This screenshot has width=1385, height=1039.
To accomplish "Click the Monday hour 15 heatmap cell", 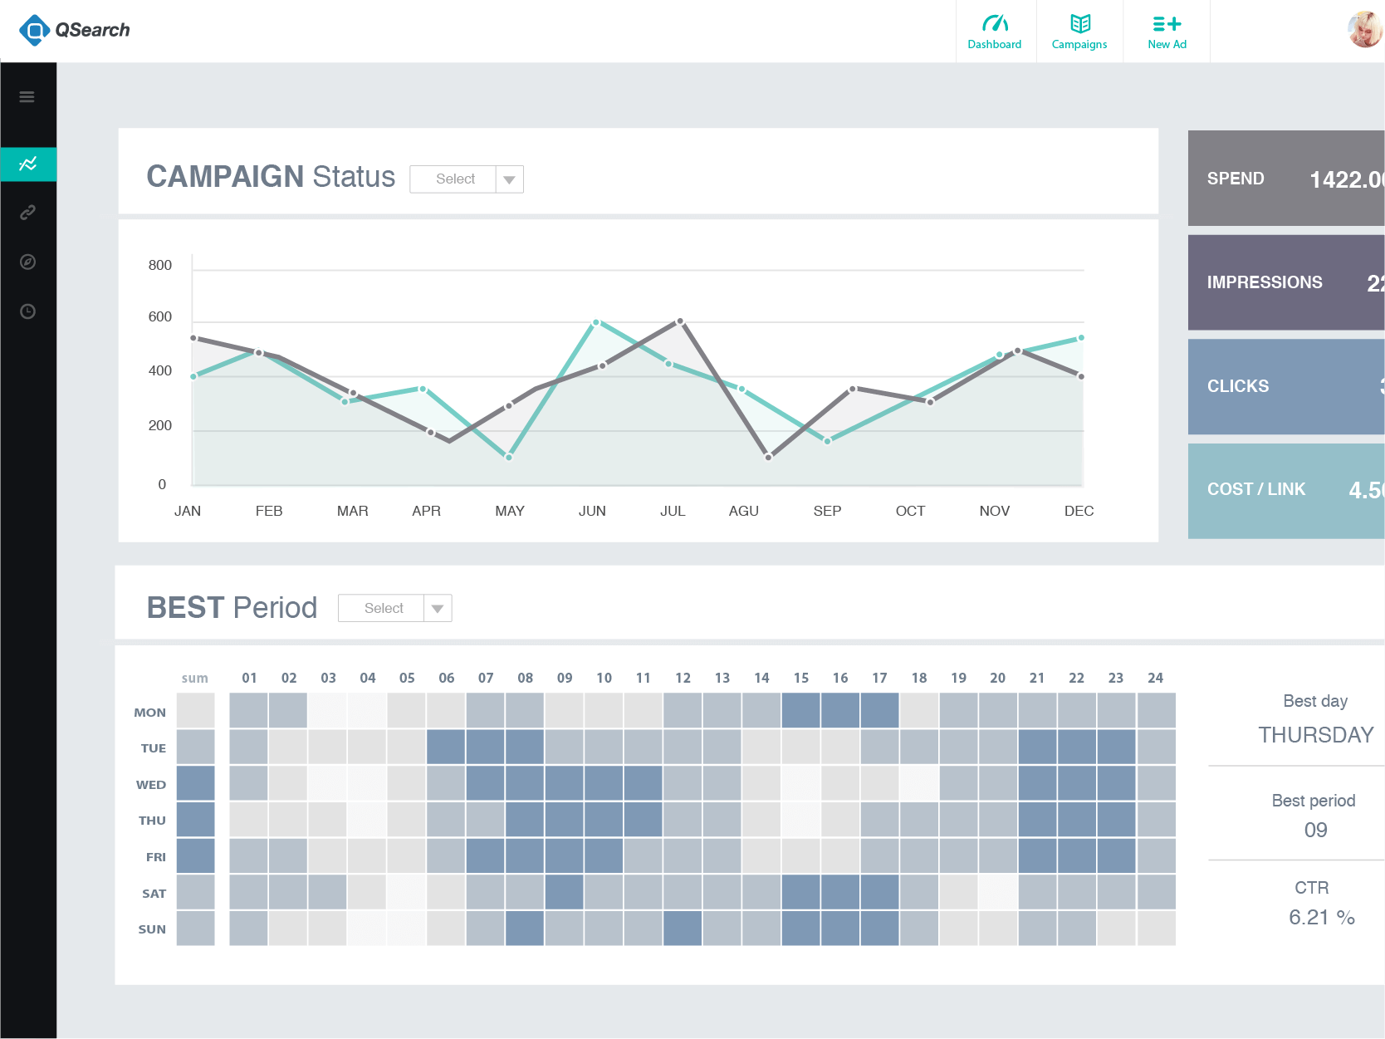I will (x=800, y=711).
